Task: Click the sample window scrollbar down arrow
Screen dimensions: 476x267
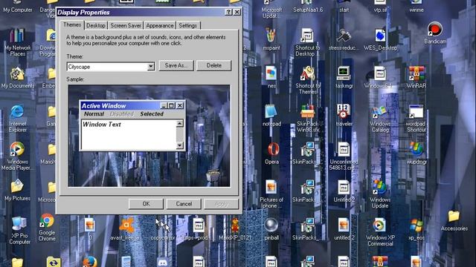Action: click(x=180, y=145)
